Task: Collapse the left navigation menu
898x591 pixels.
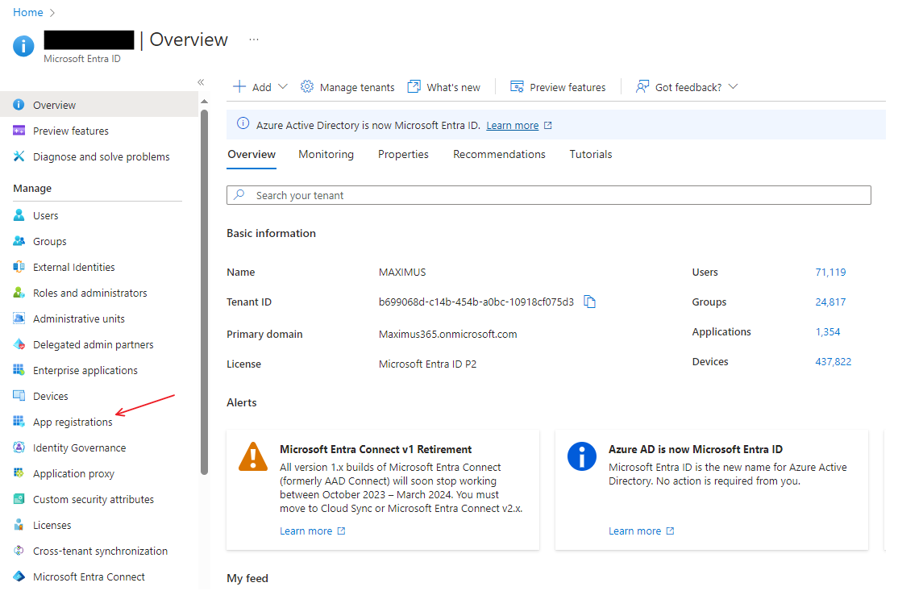Action: pyautogui.click(x=201, y=82)
